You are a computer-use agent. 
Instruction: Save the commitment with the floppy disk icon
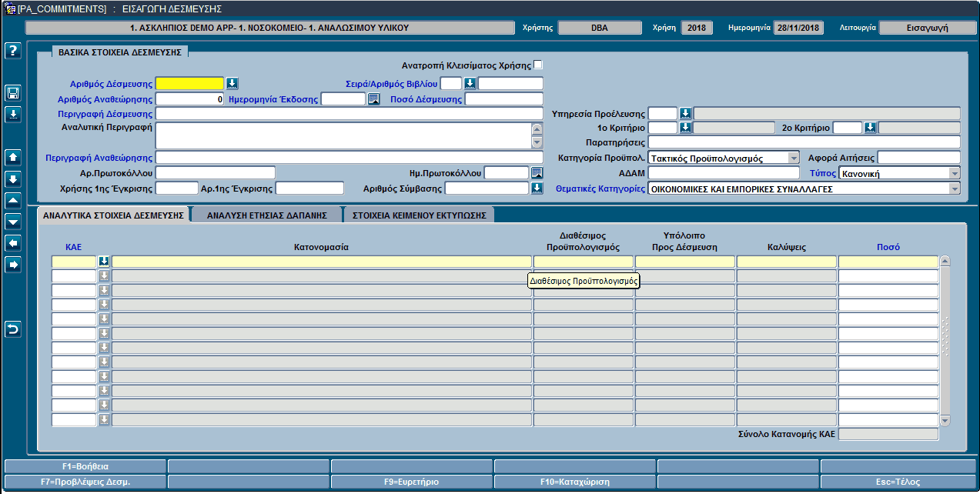pos(12,93)
